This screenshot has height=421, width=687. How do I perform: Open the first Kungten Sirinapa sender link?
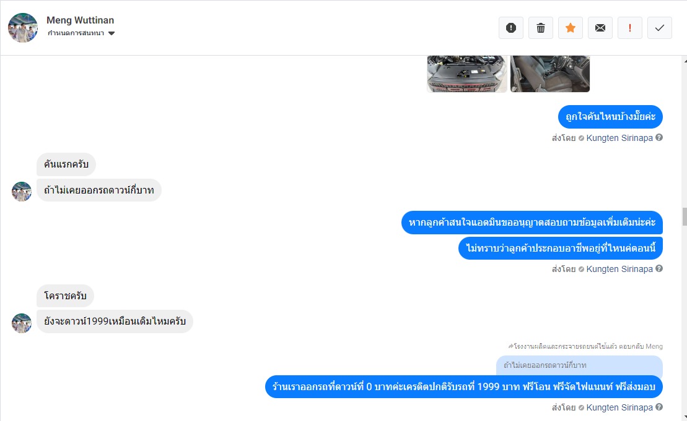619,138
